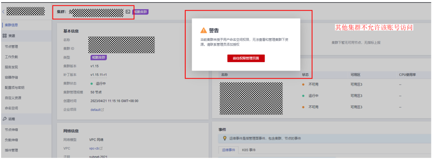Open the kubectl terminal icon in the header
The image size is (432, 159).
[x=128, y=12]
